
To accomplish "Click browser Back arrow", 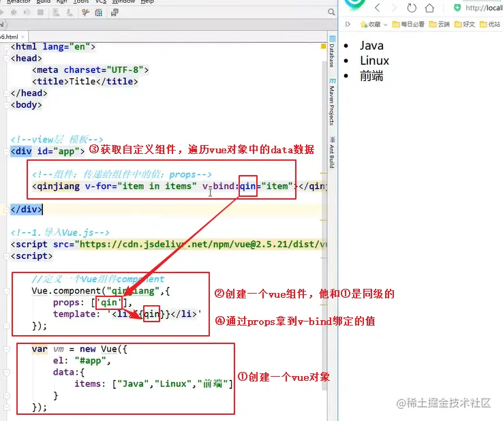I will [x=378, y=7].
